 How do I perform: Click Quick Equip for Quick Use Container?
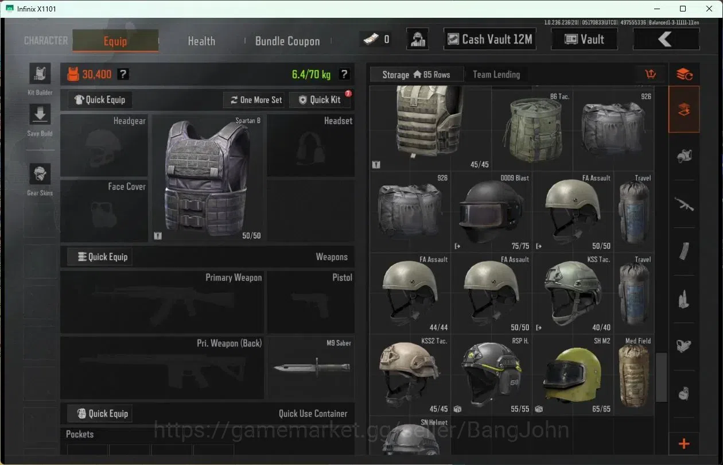pyautogui.click(x=100, y=413)
